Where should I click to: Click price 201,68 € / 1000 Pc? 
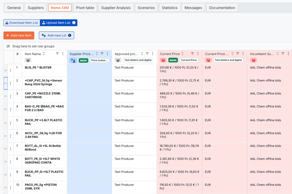(179, 69)
